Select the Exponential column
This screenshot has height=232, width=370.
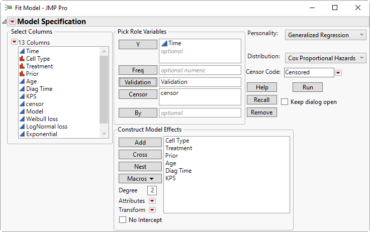(42, 134)
